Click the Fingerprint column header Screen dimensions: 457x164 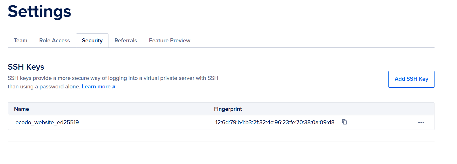228,109
